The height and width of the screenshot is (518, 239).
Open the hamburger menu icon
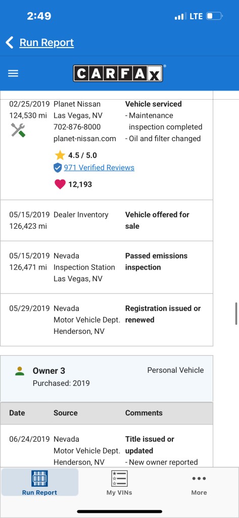(13, 73)
